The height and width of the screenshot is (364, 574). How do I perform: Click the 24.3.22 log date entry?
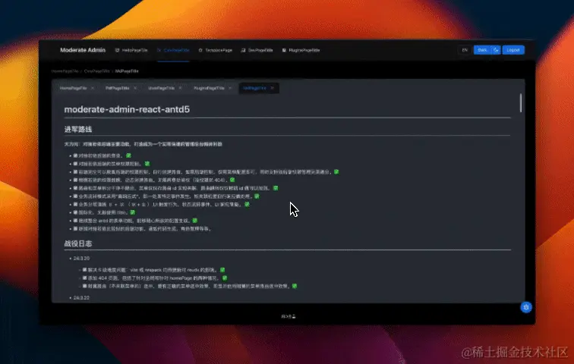[81, 298]
